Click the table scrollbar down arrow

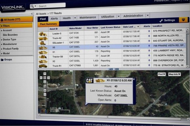pos(188,66)
